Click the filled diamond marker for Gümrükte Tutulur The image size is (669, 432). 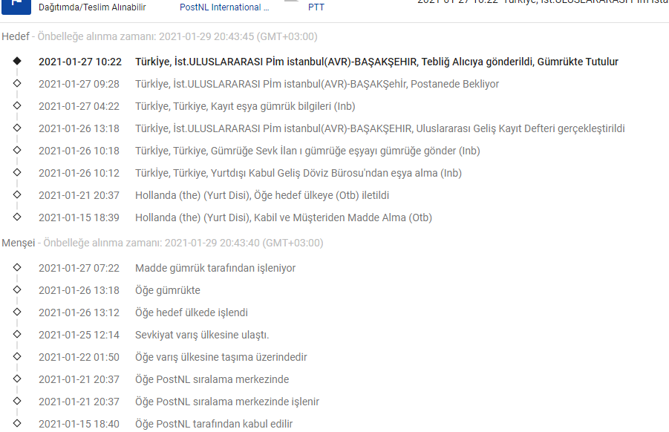pyautogui.click(x=17, y=61)
